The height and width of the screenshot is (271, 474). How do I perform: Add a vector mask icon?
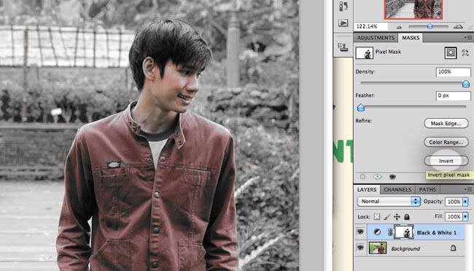[x=465, y=53]
